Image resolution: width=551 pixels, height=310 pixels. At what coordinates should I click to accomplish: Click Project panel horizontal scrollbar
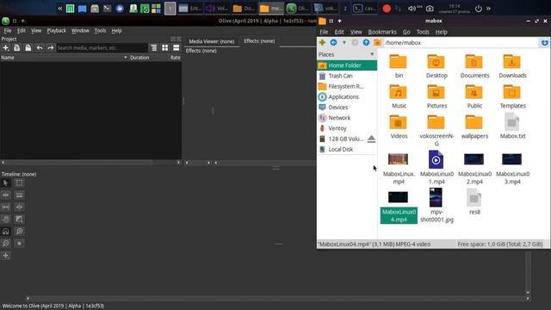(x=90, y=163)
